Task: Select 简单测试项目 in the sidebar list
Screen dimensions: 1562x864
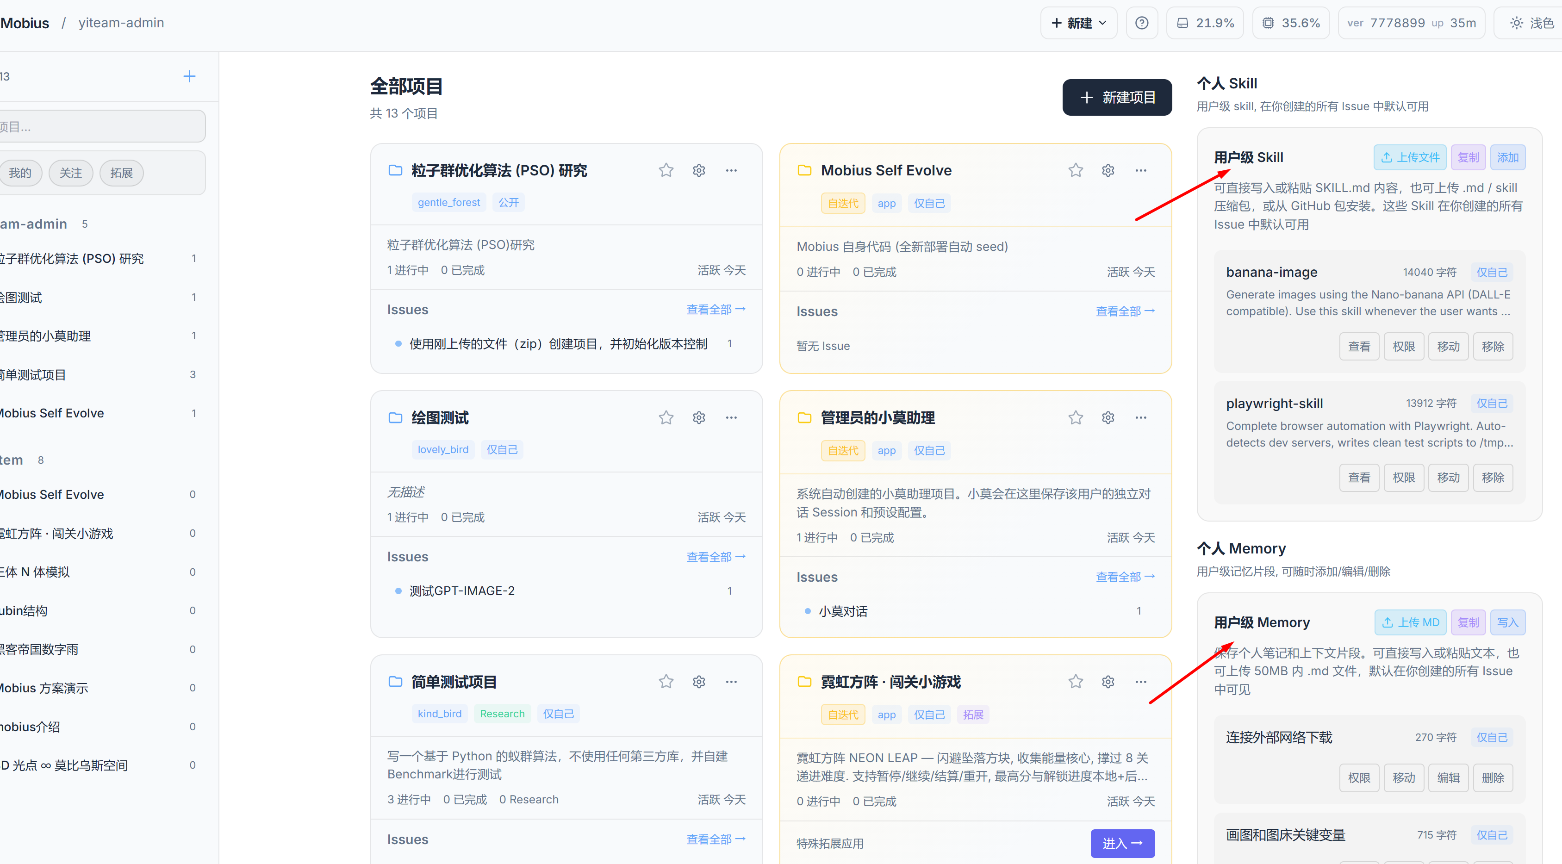Action: click(100, 375)
